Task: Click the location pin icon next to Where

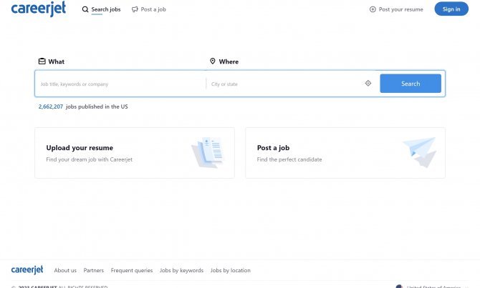Action: (213, 61)
